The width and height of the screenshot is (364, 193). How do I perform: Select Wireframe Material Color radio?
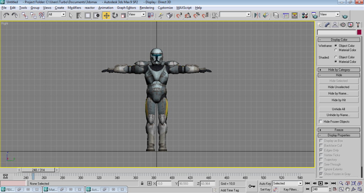point(336,50)
